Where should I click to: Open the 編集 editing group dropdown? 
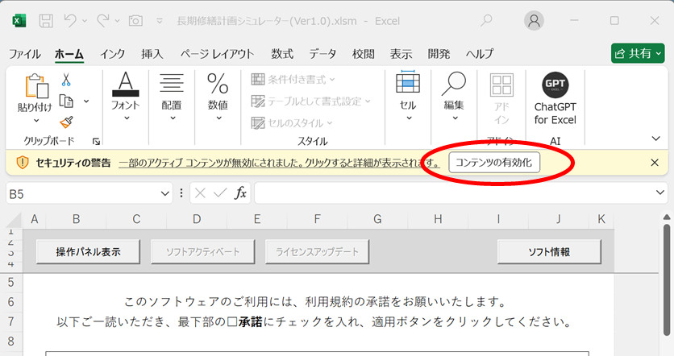[454, 98]
